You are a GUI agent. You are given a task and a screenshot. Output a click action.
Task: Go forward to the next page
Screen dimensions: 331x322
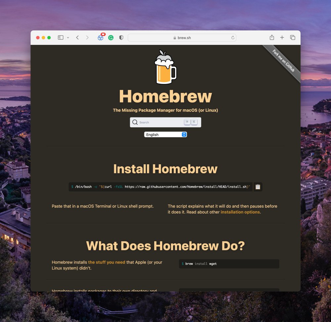tap(87, 38)
